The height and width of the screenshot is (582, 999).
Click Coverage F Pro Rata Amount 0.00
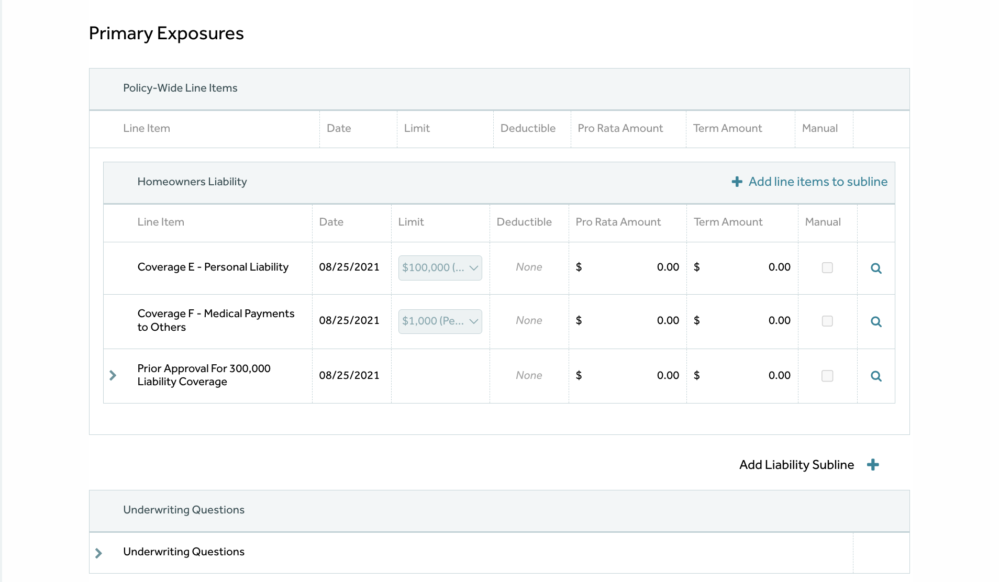pos(668,320)
